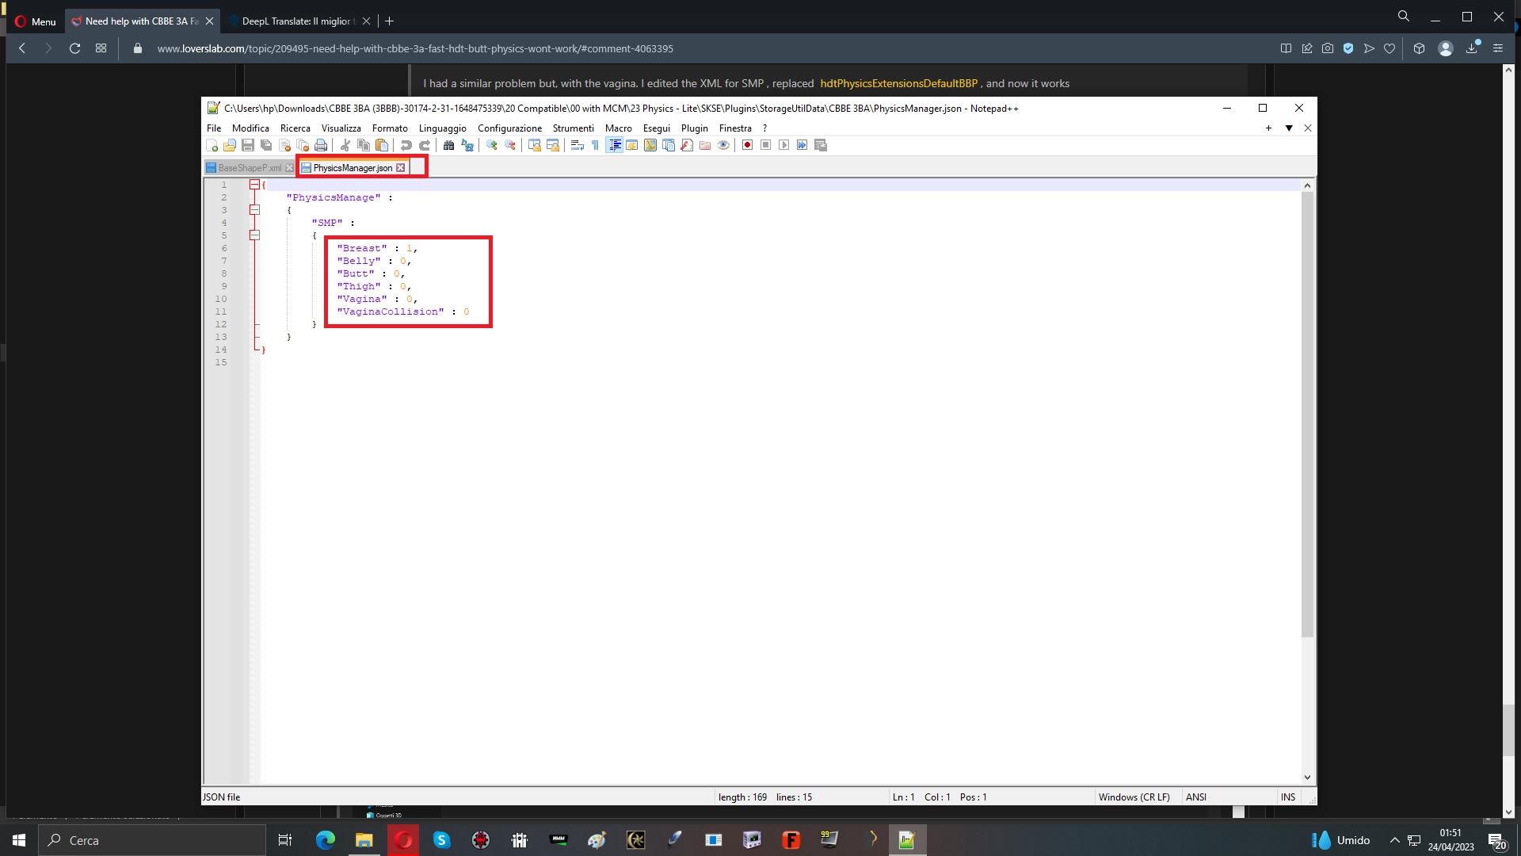This screenshot has height=856, width=1521.
Task: Click the Zoom Out magnifier icon
Action: 510,145
